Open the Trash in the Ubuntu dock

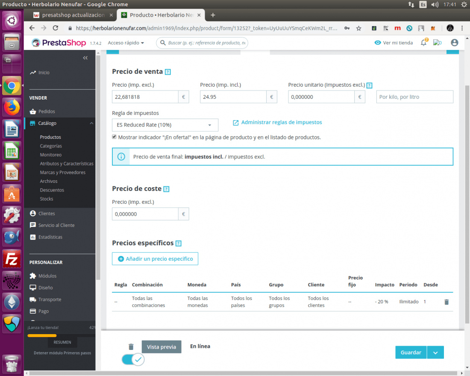point(12,364)
